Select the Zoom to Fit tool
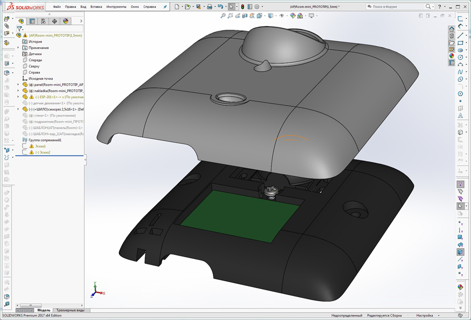 223,16
